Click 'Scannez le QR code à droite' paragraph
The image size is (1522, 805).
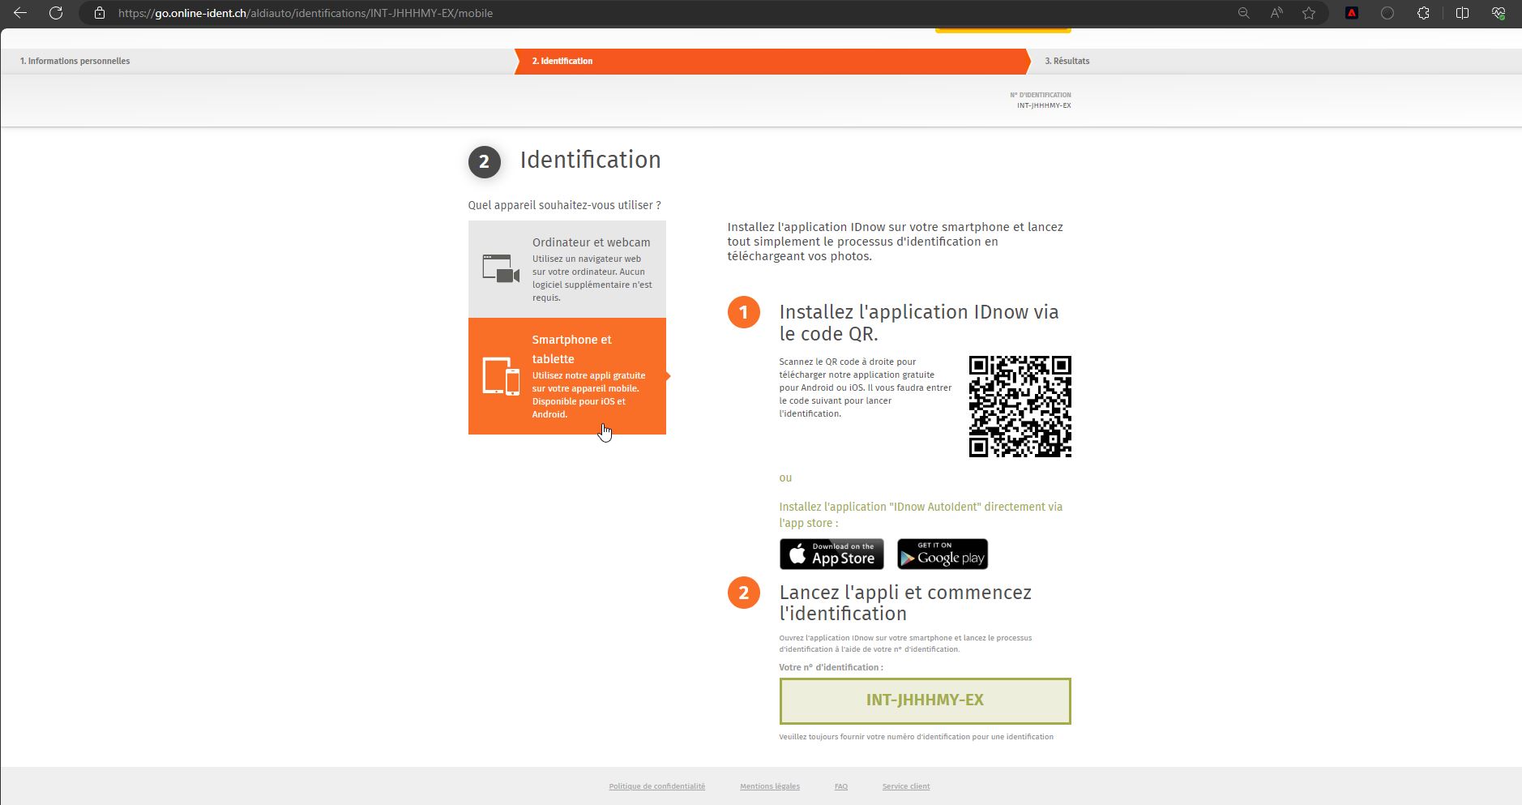pyautogui.click(x=866, y=388)
